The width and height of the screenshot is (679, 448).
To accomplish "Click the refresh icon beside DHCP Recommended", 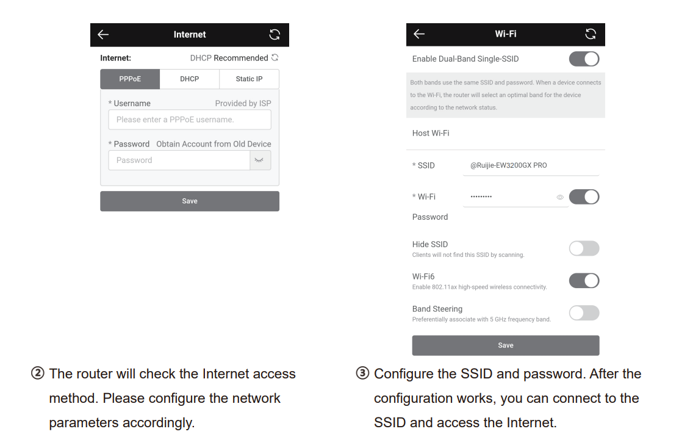I will pyautogui.click(x=275, y=58).
